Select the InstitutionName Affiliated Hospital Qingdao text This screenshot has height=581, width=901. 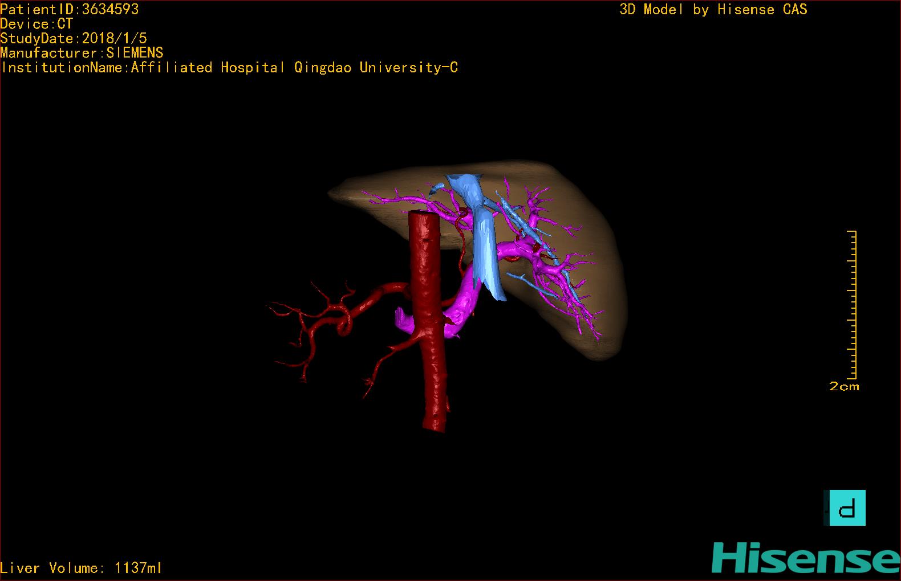pos(229,67)
